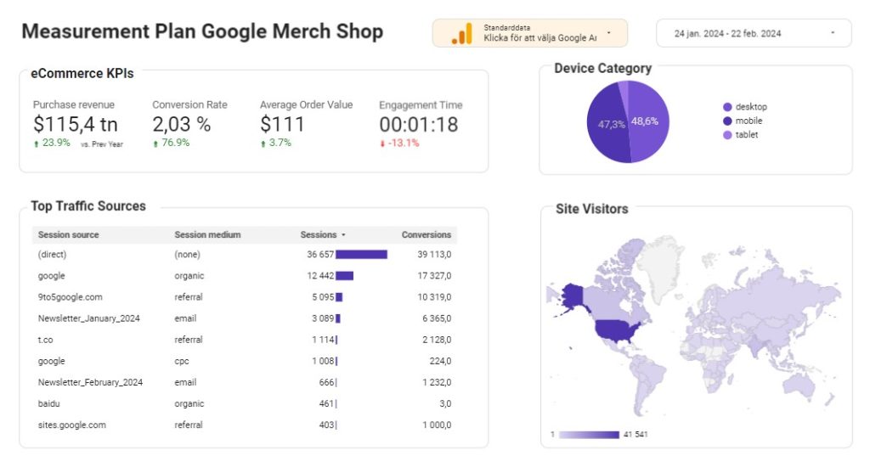Click the Session source column header
Viewport: 870px width, 456px height.
coord(68,234)
